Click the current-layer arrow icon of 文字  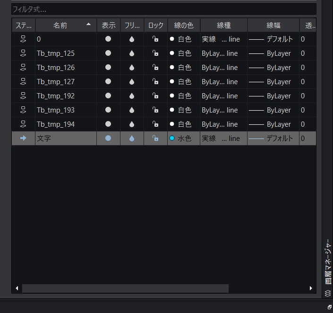pyautogui.click(x=23, y=138)
